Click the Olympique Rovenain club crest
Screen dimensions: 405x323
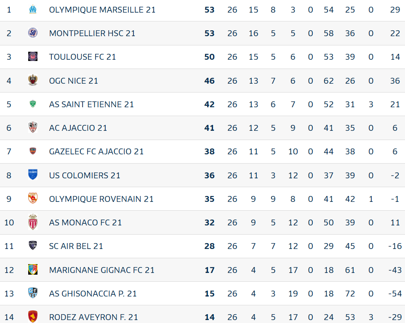coord(33,198)
